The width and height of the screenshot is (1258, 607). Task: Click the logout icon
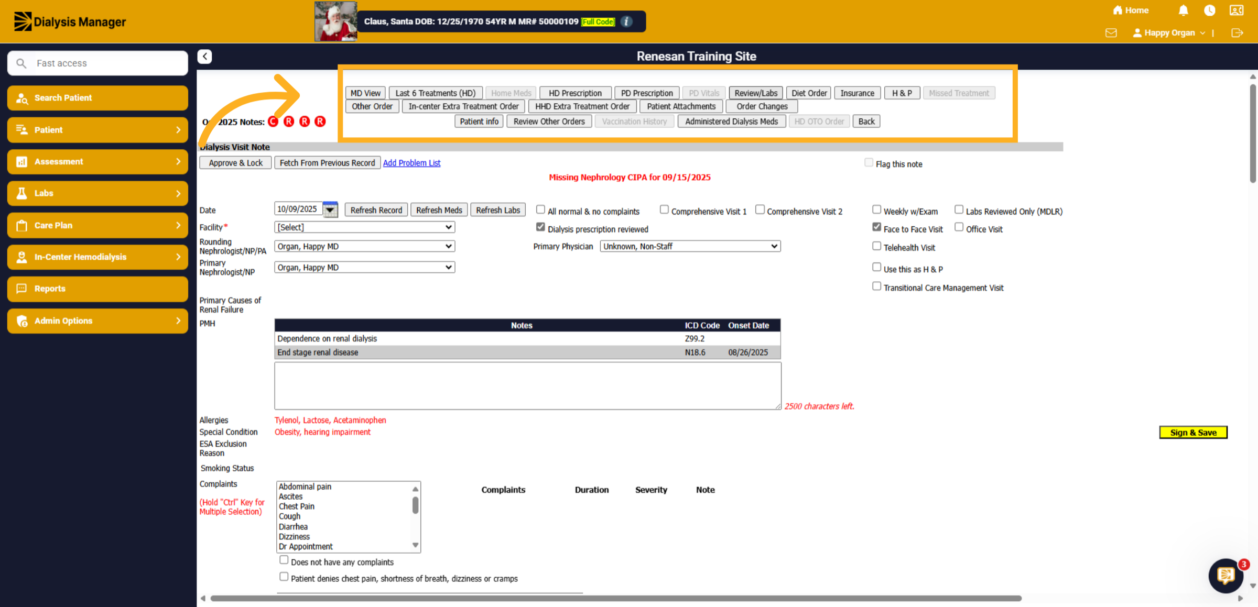pos(1237,33)
